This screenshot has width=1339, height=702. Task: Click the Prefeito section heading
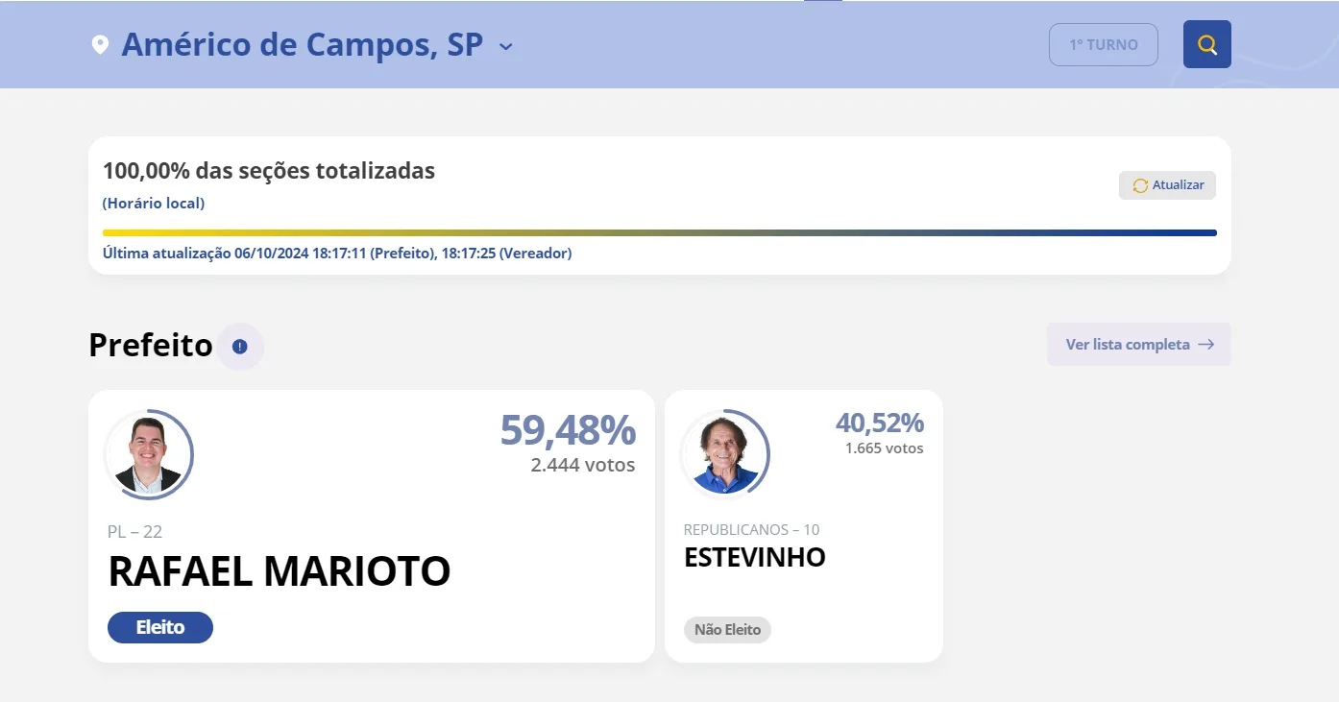pos(151,345)
